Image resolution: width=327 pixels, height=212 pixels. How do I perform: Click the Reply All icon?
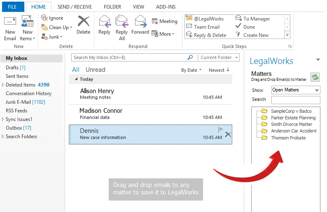pyautogui.click(x=122, y=21)
